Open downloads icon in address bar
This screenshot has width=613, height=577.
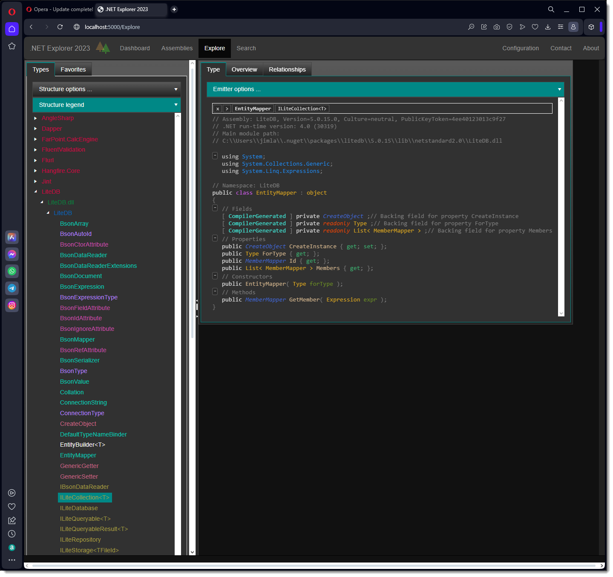point(548,27)
